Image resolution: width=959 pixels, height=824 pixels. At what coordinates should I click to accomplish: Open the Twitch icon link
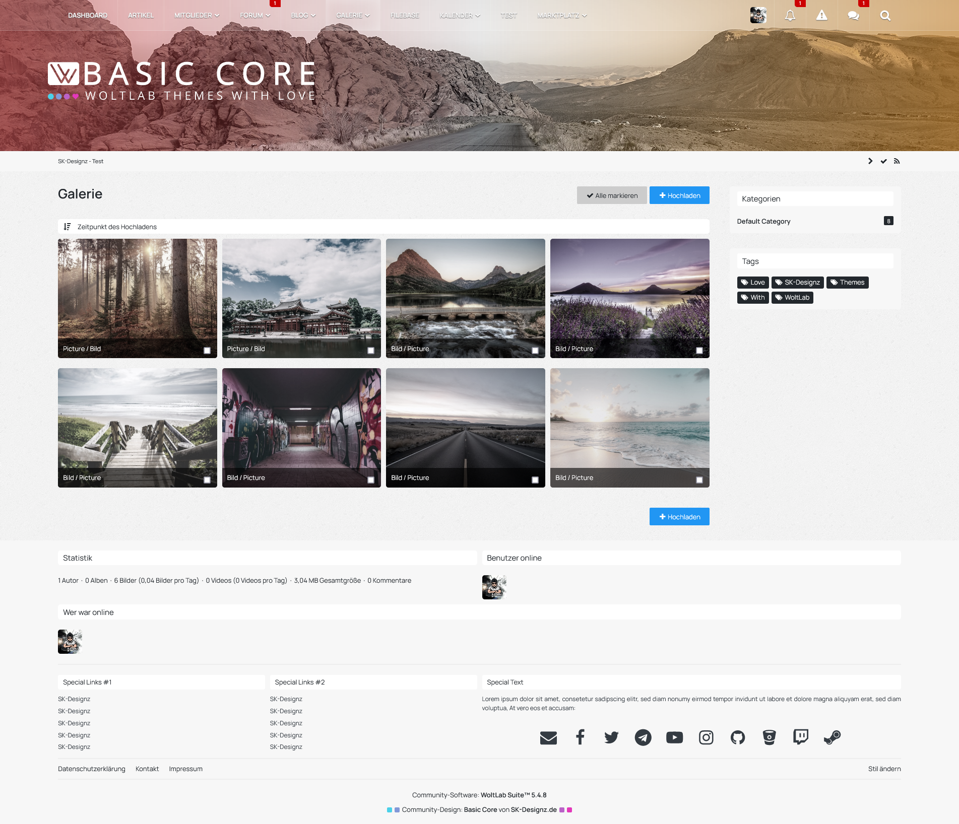coord(800,737)
